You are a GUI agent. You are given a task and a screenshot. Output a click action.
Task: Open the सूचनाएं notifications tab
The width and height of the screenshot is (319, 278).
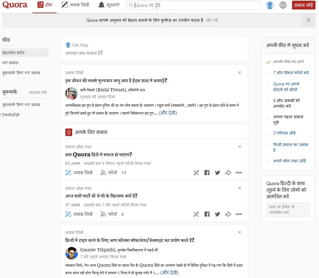109,4
